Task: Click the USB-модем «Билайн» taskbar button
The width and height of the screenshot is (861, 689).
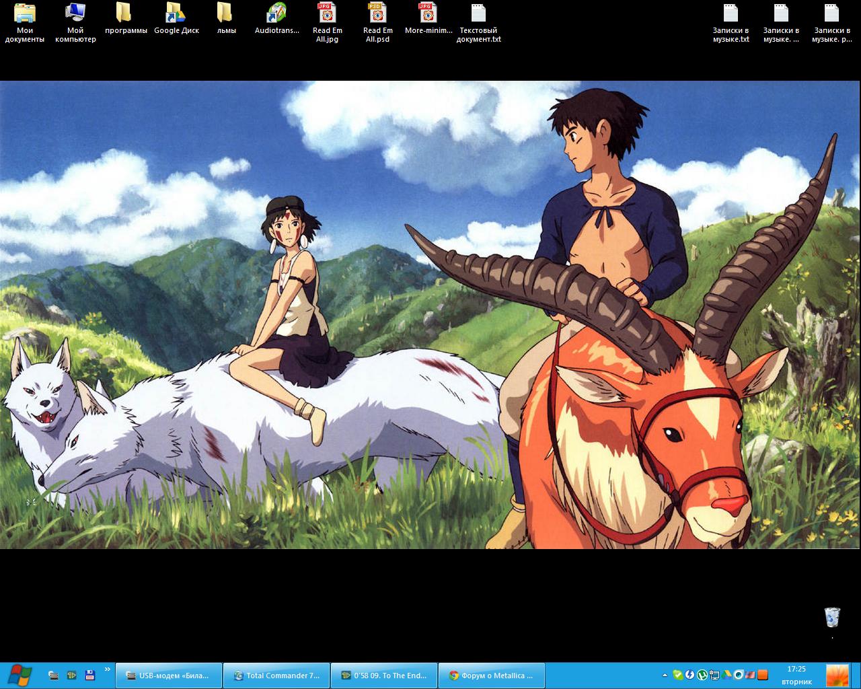Action: point(168,676)
